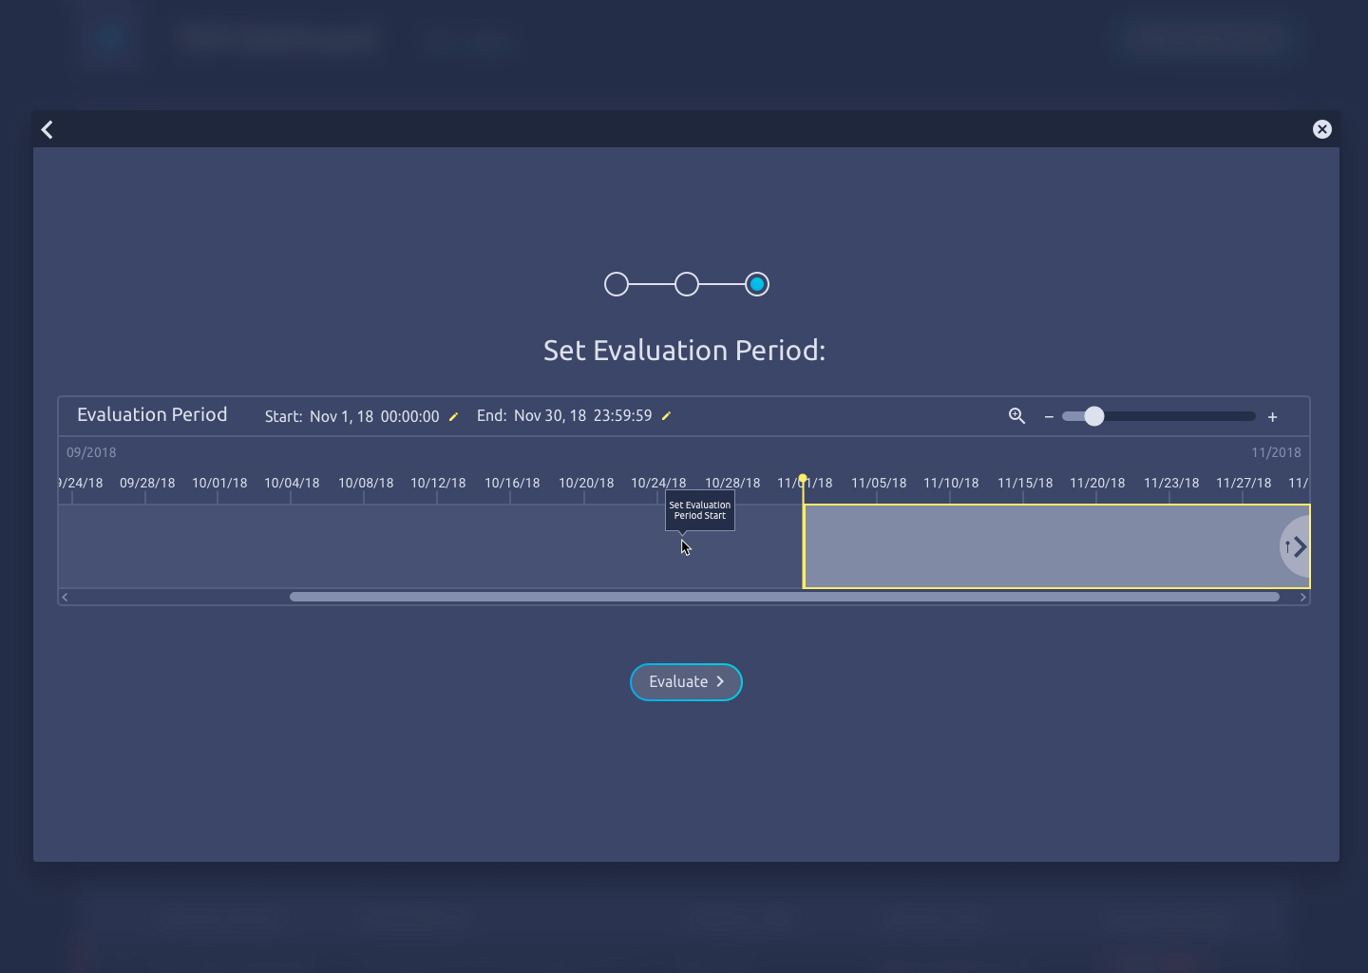Increase timeline zoom with plus button

(x=1273, y=417)
